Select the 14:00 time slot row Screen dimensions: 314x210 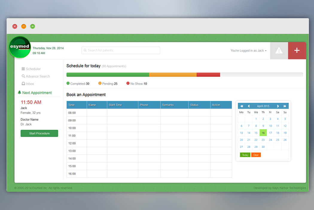tap(149, 158)
